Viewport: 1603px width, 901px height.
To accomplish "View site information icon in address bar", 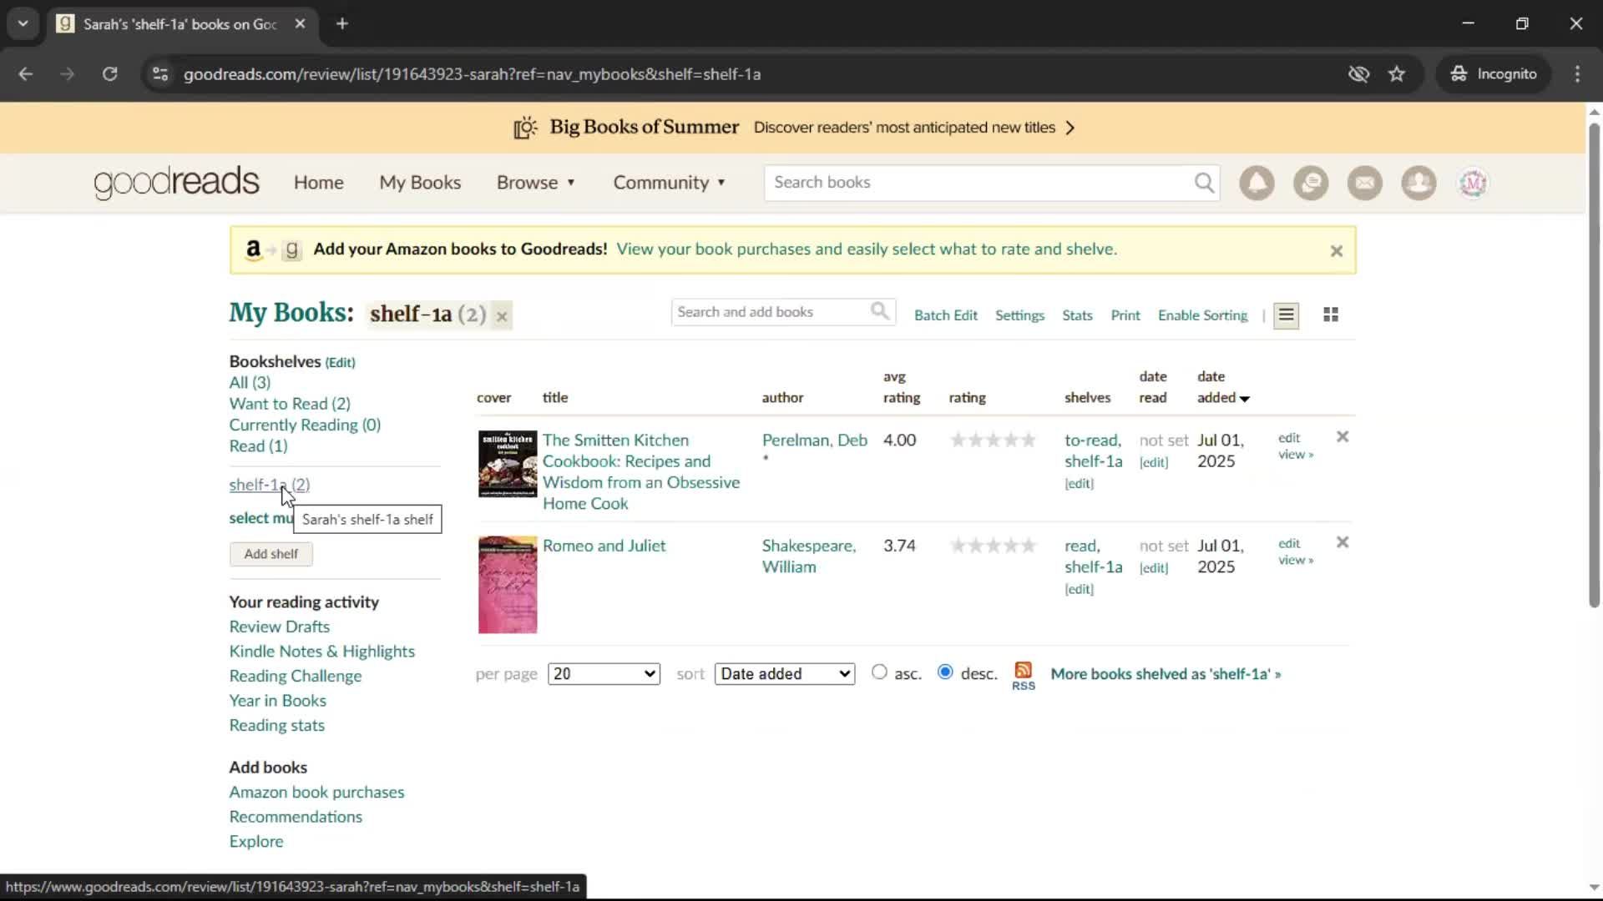I will tap(160, 74).
